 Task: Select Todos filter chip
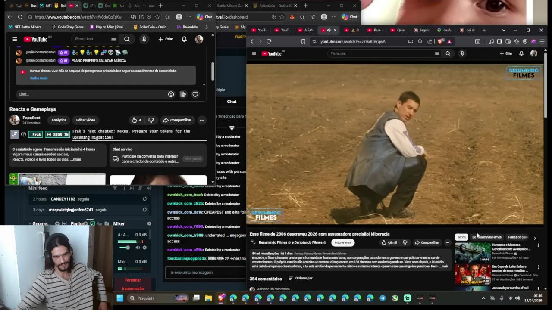coord(461,237)
